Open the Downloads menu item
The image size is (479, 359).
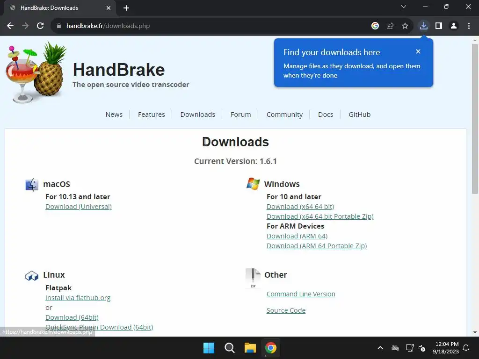click(198, 115)
